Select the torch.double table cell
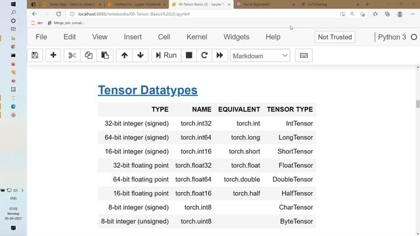 [x=242, y=179]
